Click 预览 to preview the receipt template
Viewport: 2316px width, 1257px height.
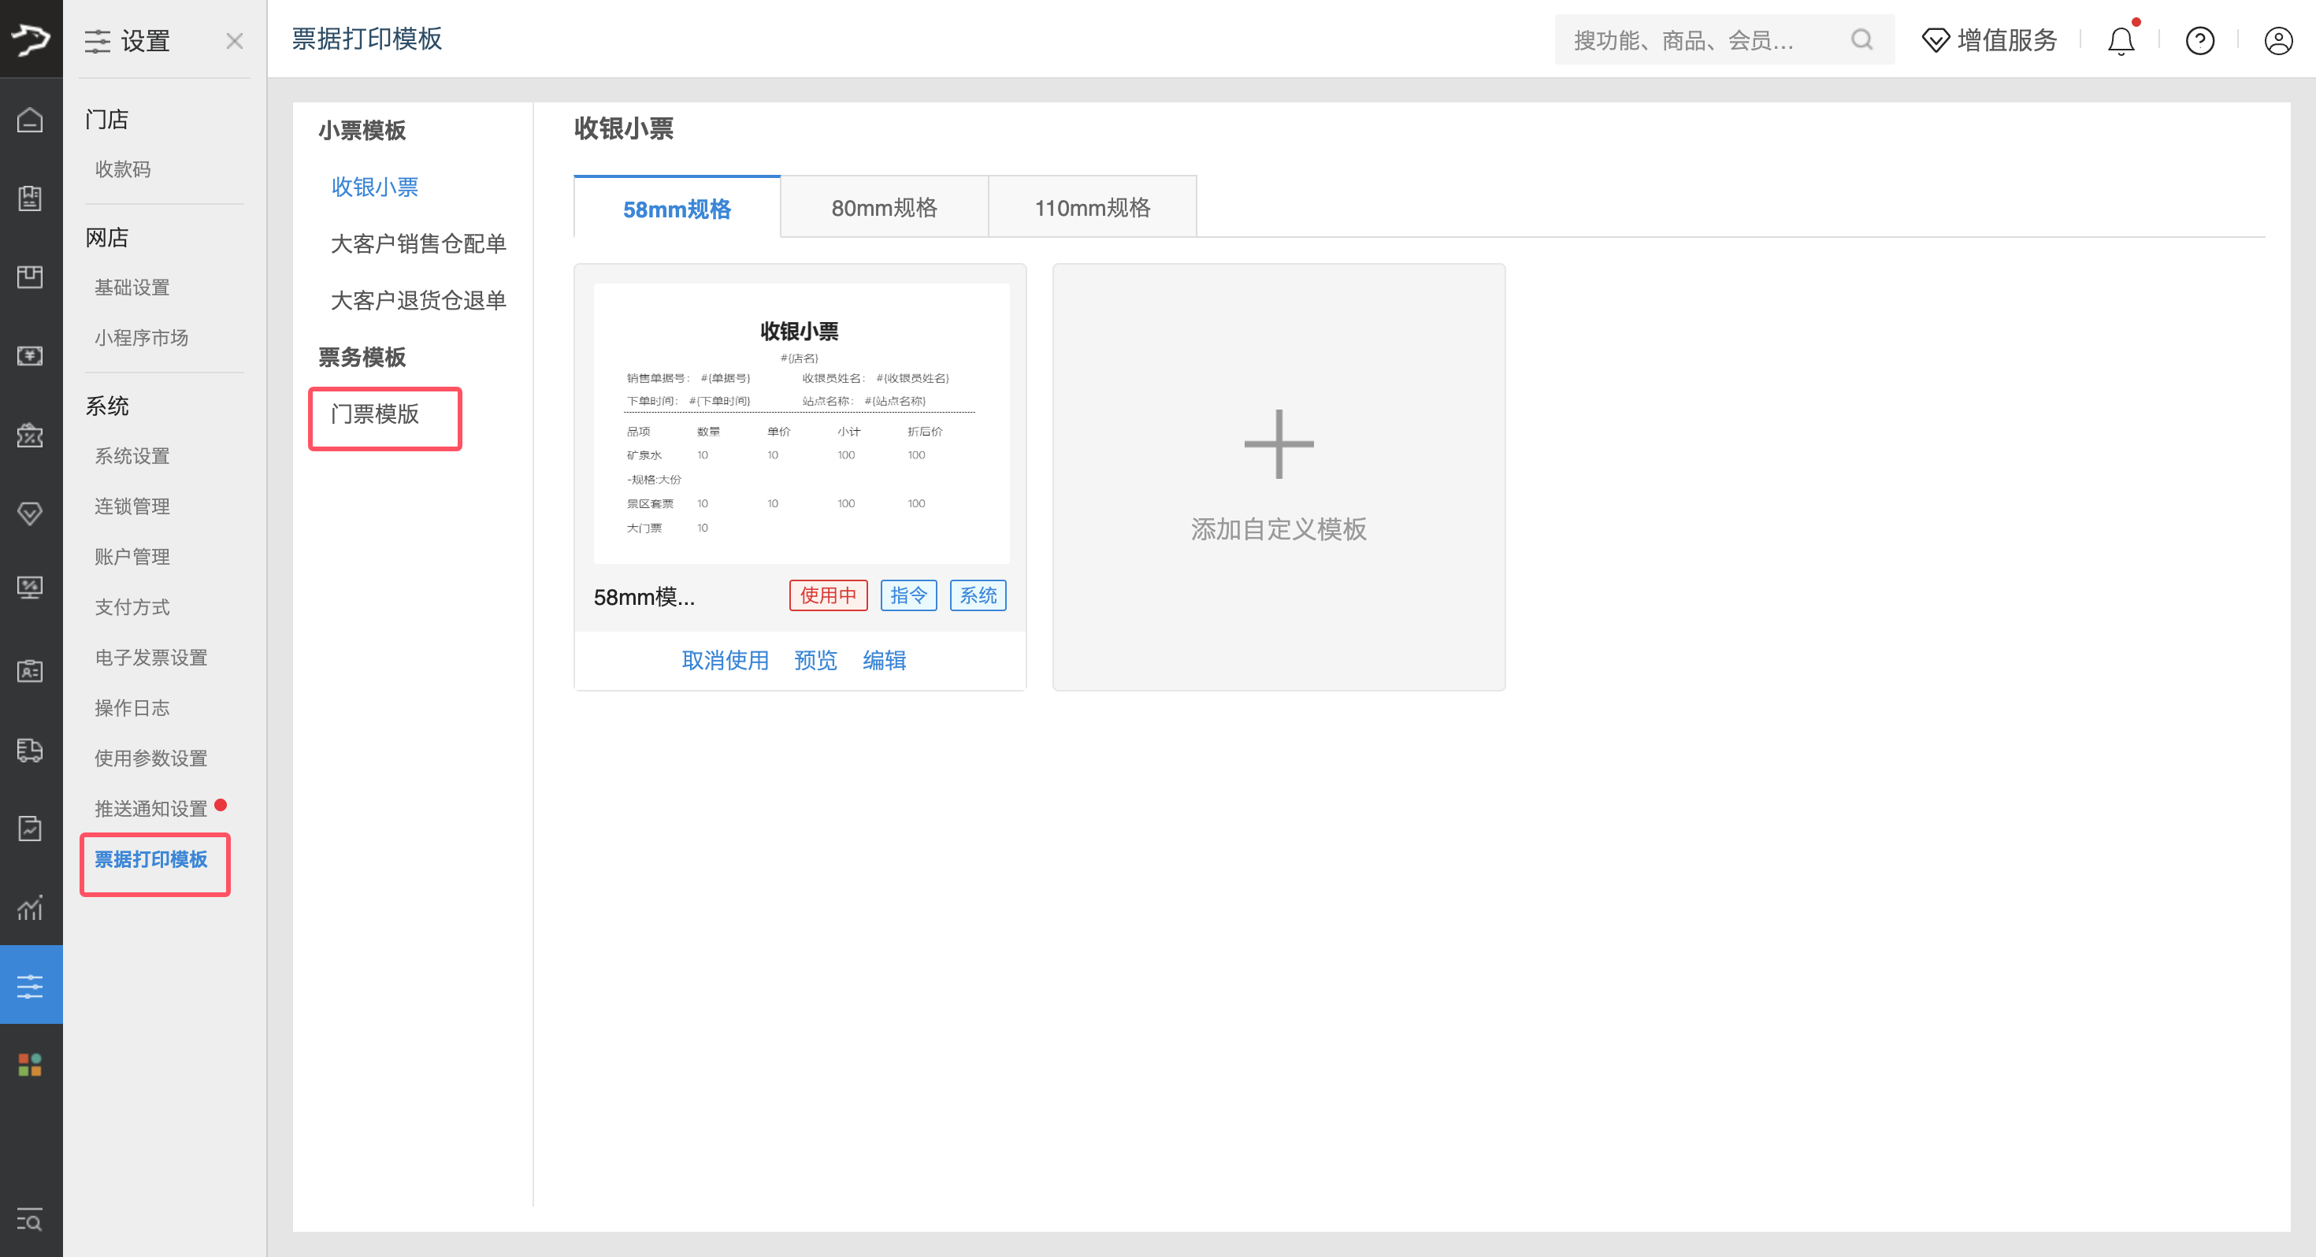tap(815, 660)
